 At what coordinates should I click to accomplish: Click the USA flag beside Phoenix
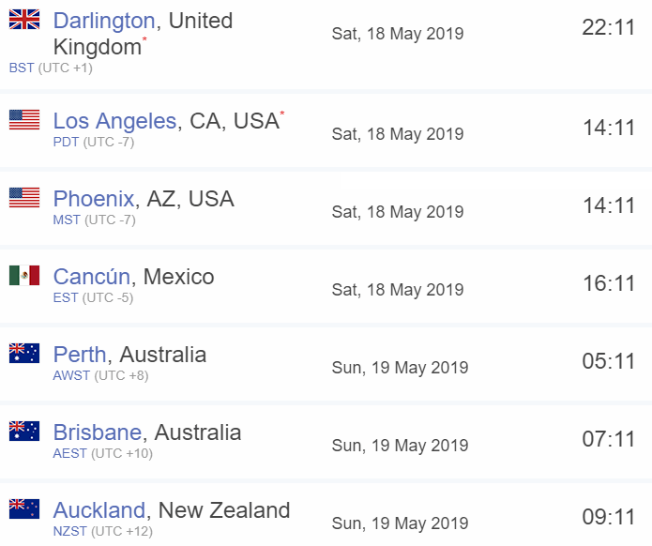click(x=24, y=198)
